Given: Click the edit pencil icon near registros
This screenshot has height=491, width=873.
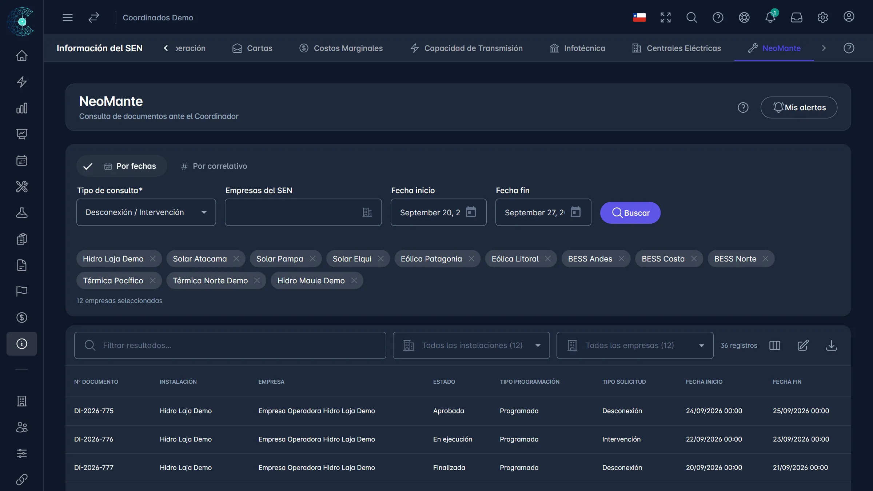Looking at the screenshot, I should [803, 345].
